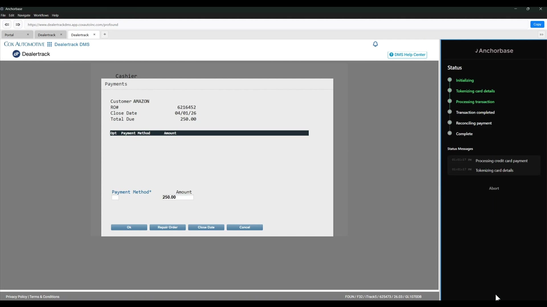The height and width of the screenshot is (307, 547).
Task: Close the middle Dealertrack tab
Action: (x=61, y=35)
